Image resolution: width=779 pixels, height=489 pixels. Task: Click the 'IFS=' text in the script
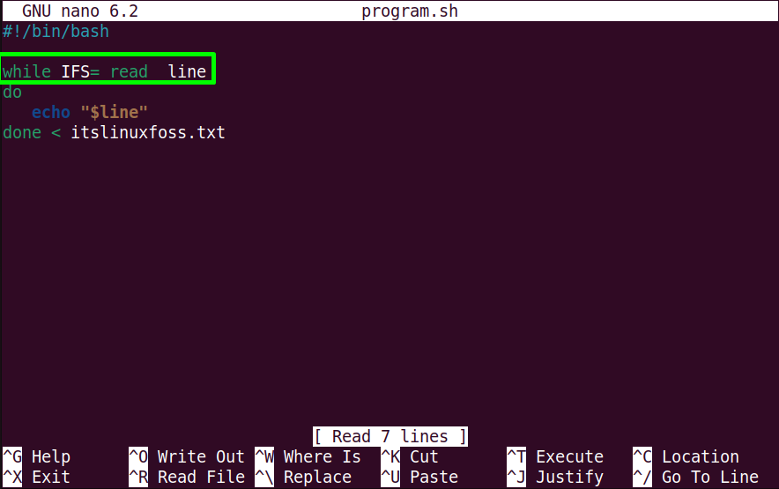[80, 71]
